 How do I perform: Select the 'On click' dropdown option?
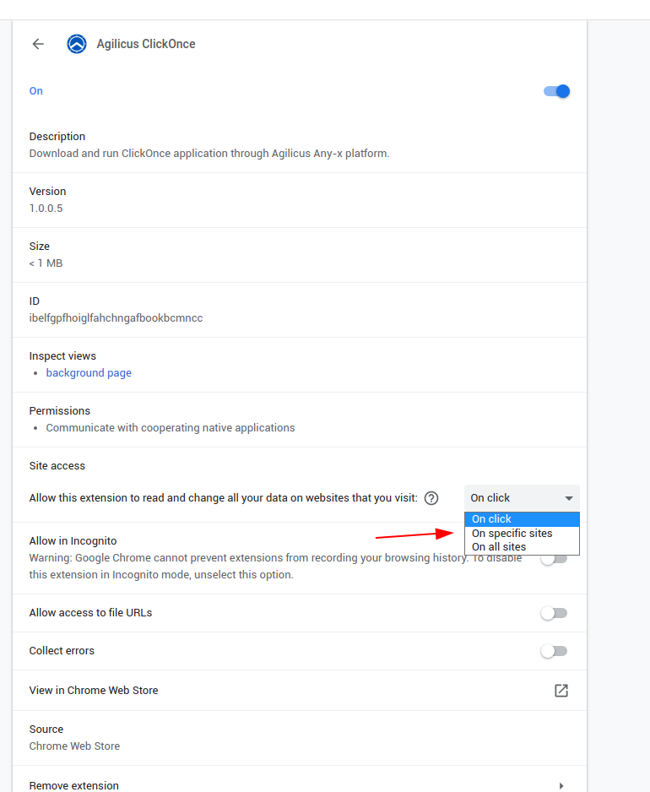pos(522,519)
